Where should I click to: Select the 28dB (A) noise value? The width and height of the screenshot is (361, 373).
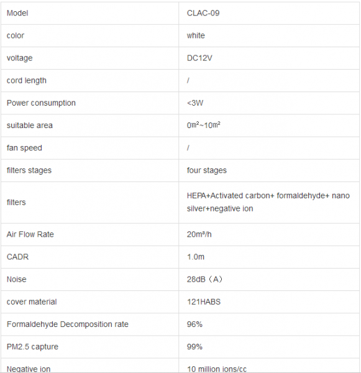point(205,279)
